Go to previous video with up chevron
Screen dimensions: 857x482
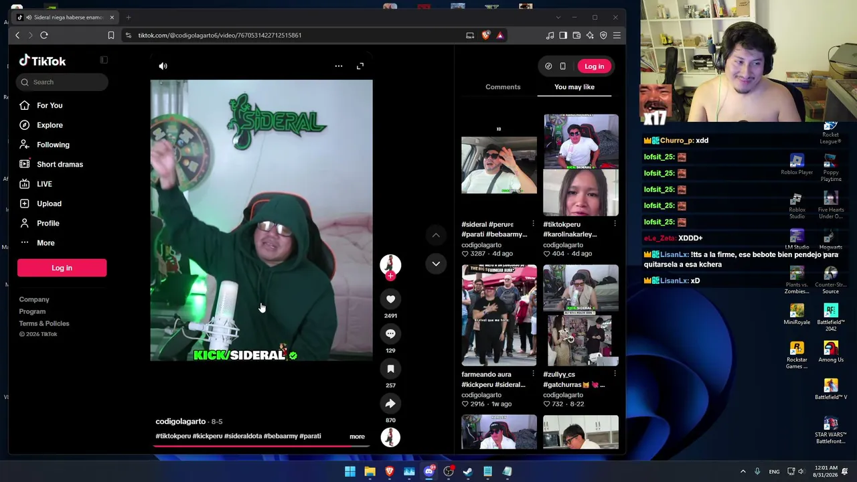[436, 236]
